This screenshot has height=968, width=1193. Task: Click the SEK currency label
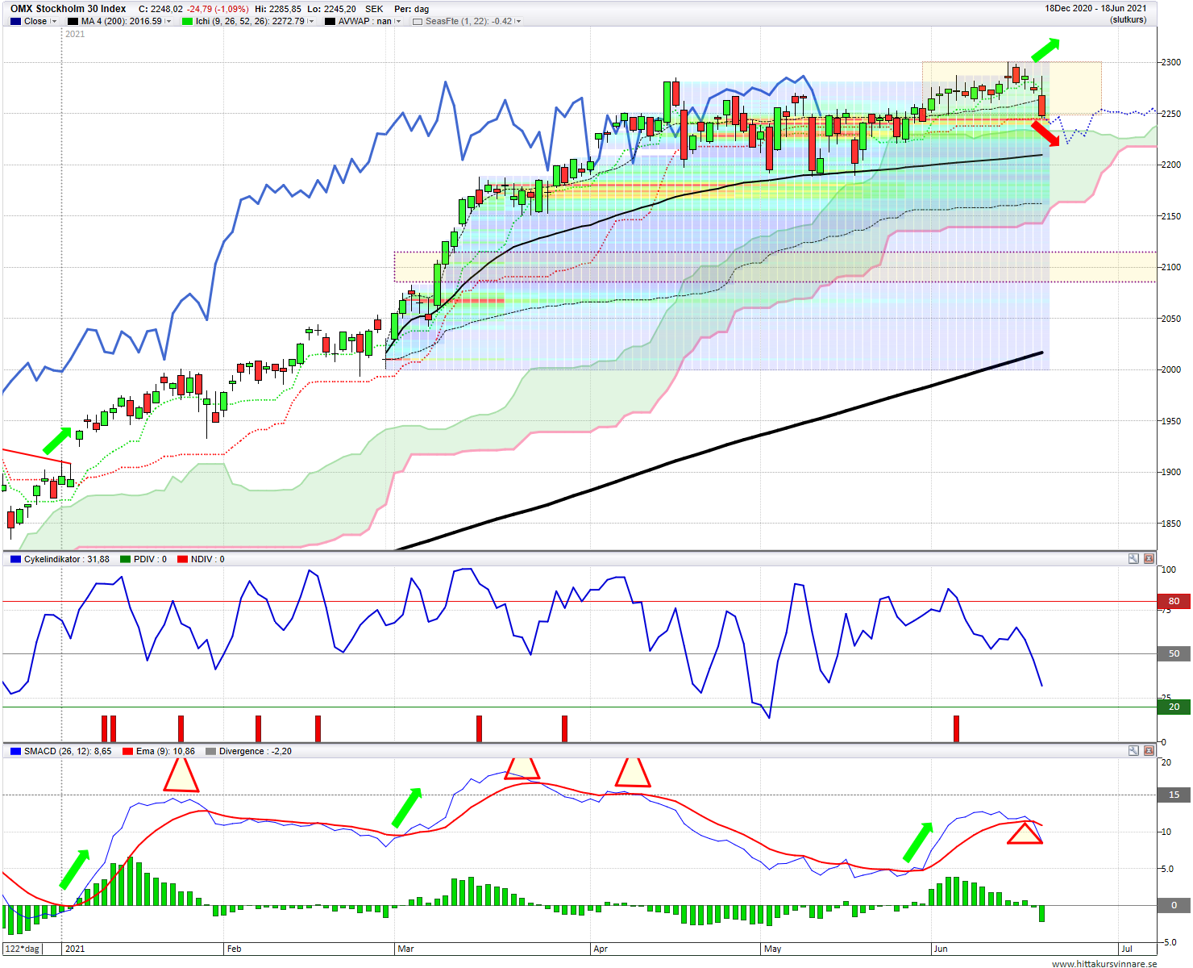coord(374,10)
